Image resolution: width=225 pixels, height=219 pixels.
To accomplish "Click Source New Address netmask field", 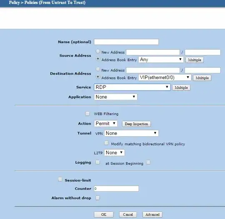I will click(x=202, y=52).
